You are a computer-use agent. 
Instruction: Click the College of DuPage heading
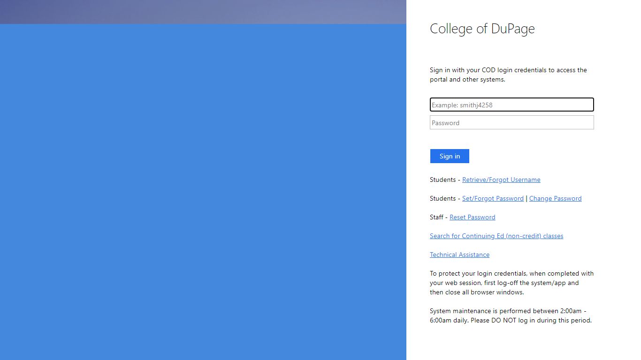point(482,29)
